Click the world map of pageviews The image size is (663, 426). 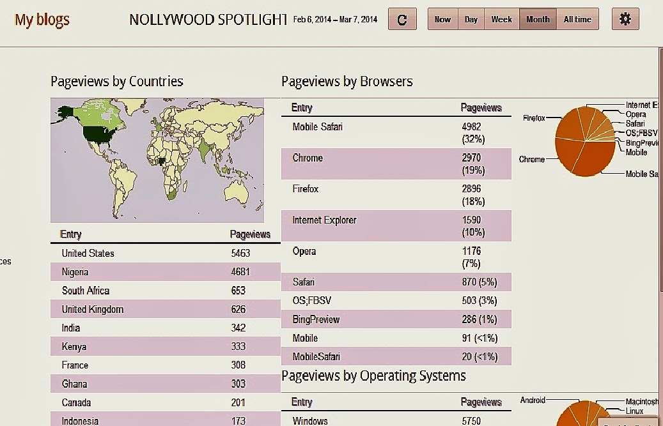pyautogui.click(x=157, y=160)
